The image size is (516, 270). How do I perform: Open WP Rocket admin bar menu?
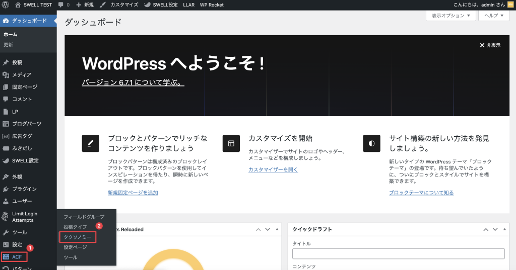pyautogui.click(x=212, y=5)
